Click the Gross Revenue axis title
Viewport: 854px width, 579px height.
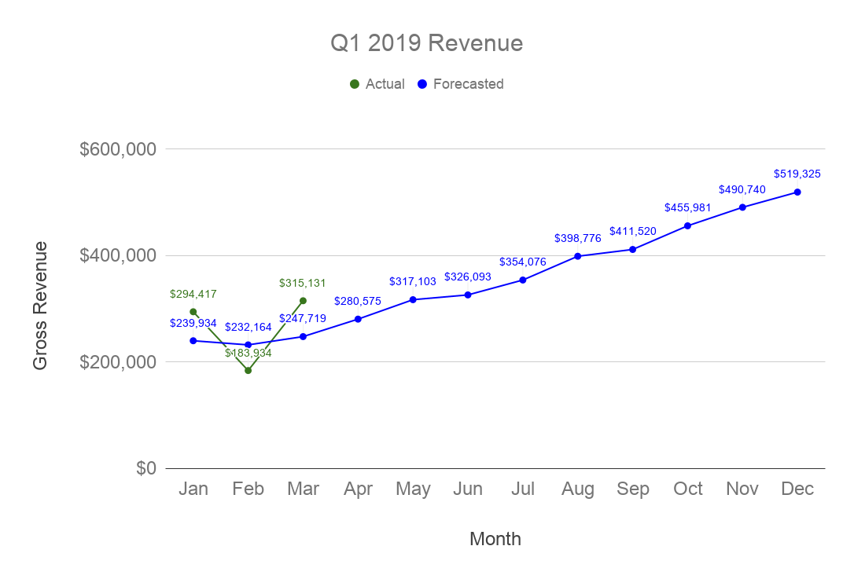click(x=40, y=306)
